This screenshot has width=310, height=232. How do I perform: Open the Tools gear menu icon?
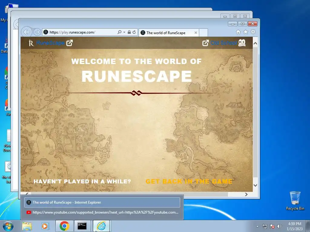coord(253,32)
